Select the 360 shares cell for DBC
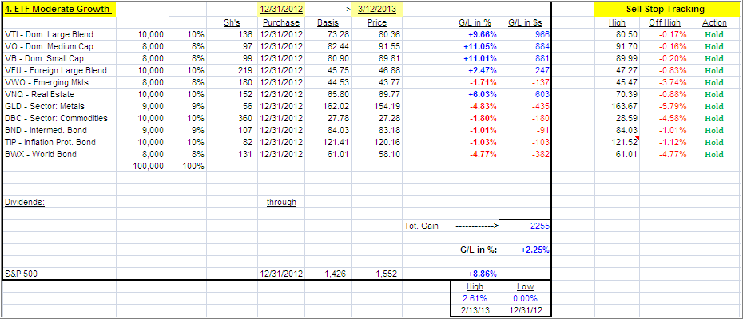 pos(232,118)
